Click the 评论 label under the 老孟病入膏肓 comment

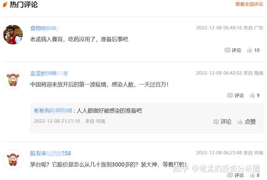click(236, 50)
